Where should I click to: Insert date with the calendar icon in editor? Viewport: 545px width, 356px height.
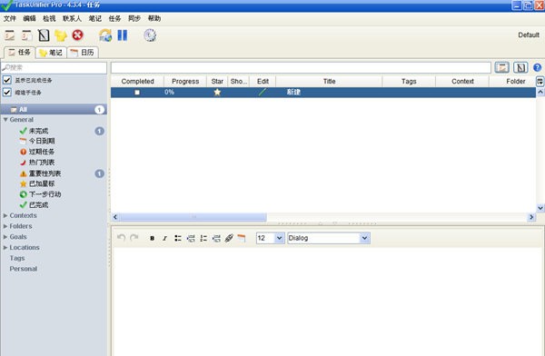[242, 238]
